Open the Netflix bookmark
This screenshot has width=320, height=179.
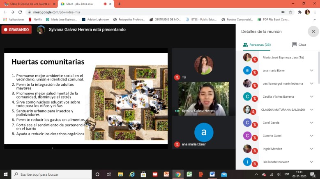pyautogui.click(x=35, y=19)
